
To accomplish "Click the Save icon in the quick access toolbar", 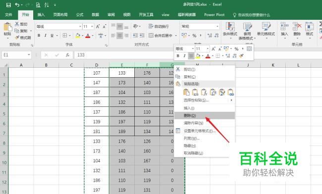I will (8, 5).
